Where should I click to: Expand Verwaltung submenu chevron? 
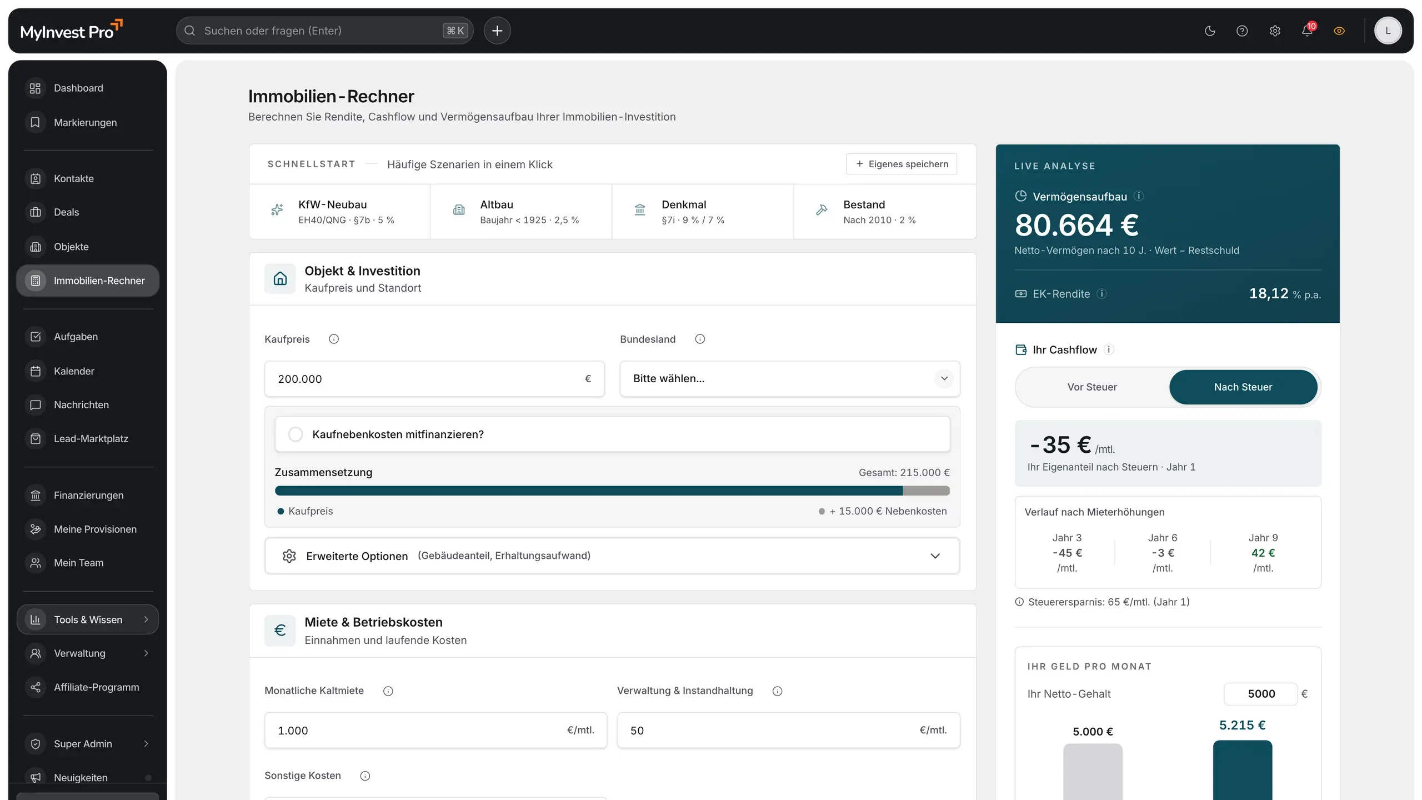[146, 653]
